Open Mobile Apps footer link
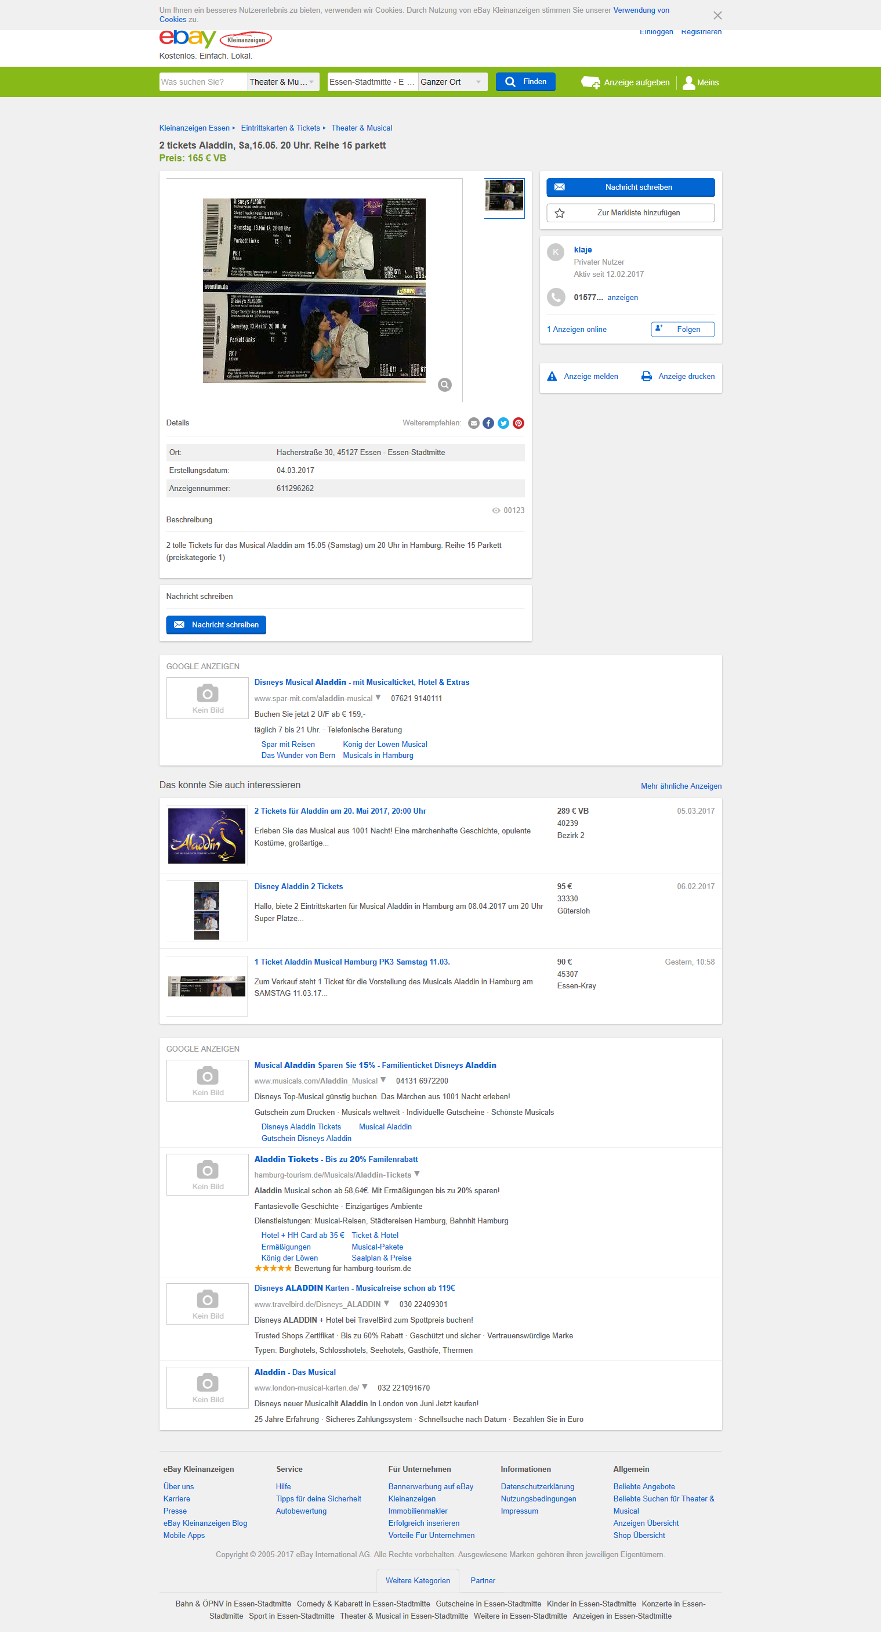The height and width of the screenshot is (1632, 881). tap(184, 1535)
